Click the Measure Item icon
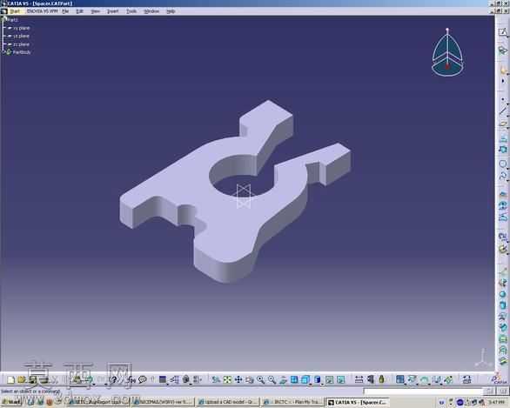510x408 pixels. click(371, 379)
